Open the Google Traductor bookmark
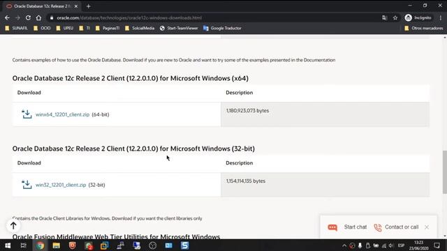447x251 pixels. (222, 28)
